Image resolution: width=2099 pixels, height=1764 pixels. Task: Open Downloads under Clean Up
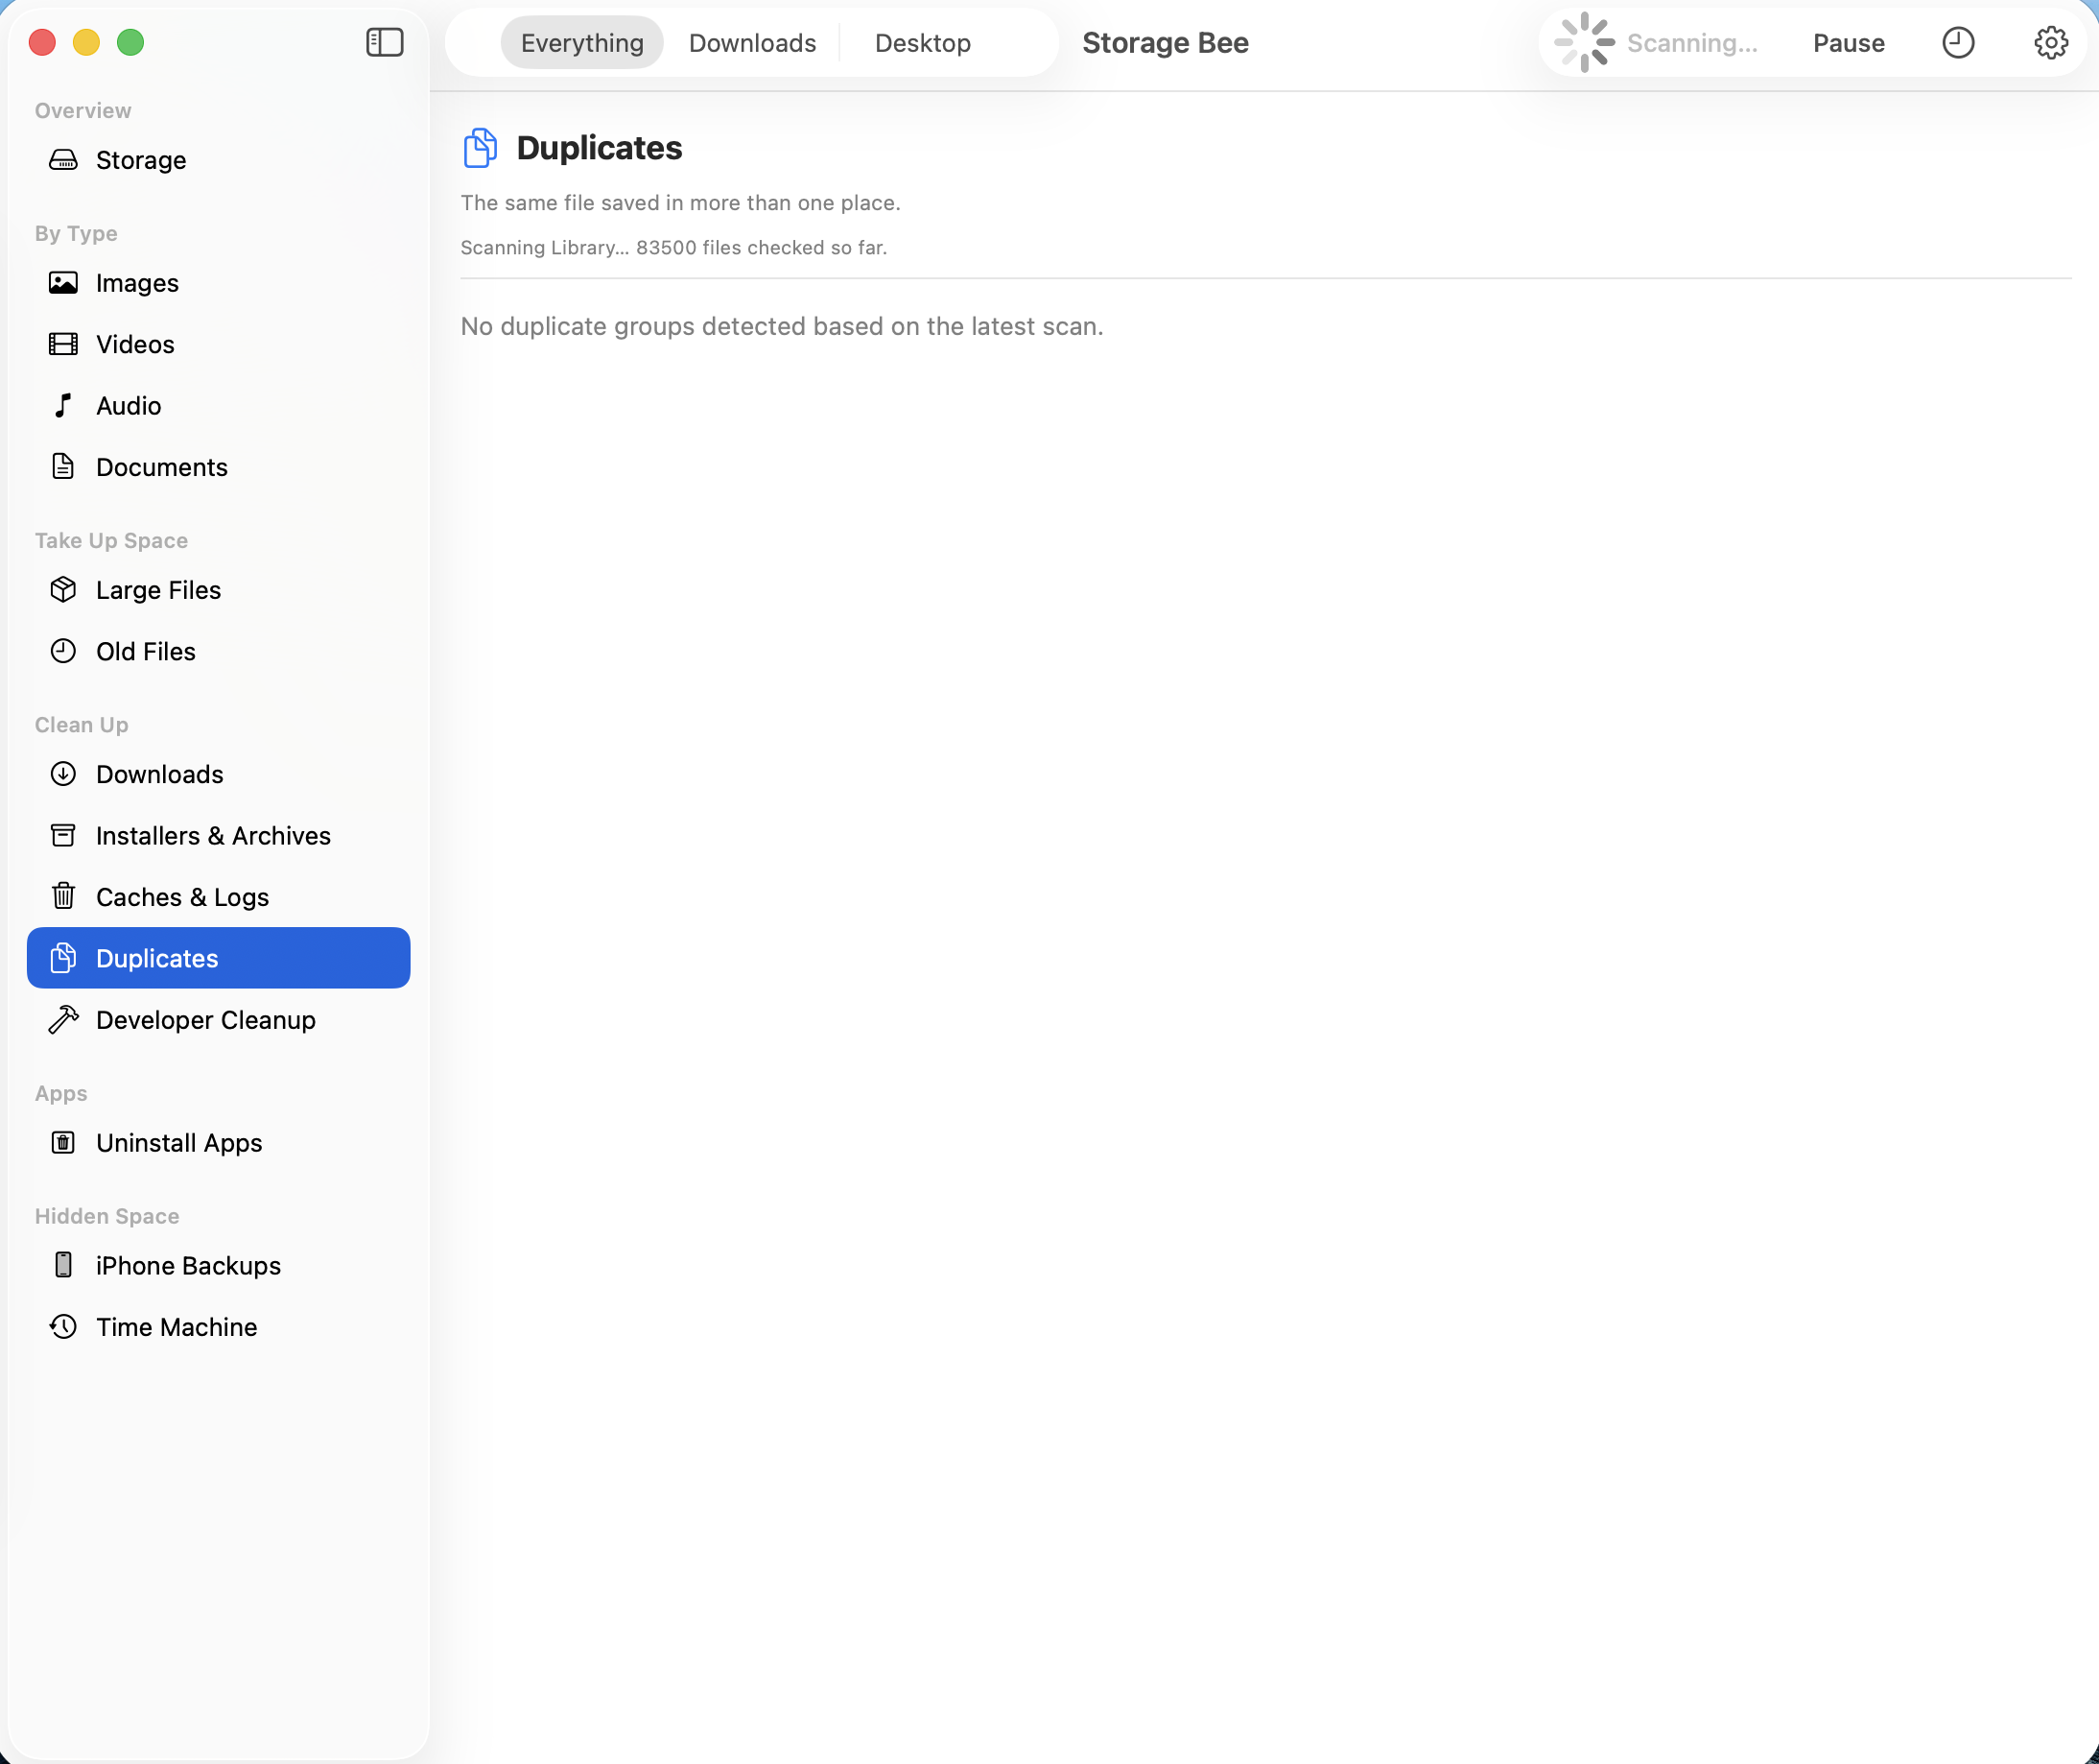tap(219, 774)
